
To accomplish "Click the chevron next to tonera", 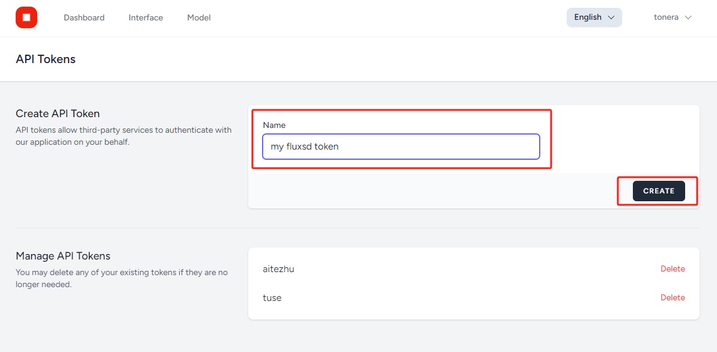I will point(688,17).
